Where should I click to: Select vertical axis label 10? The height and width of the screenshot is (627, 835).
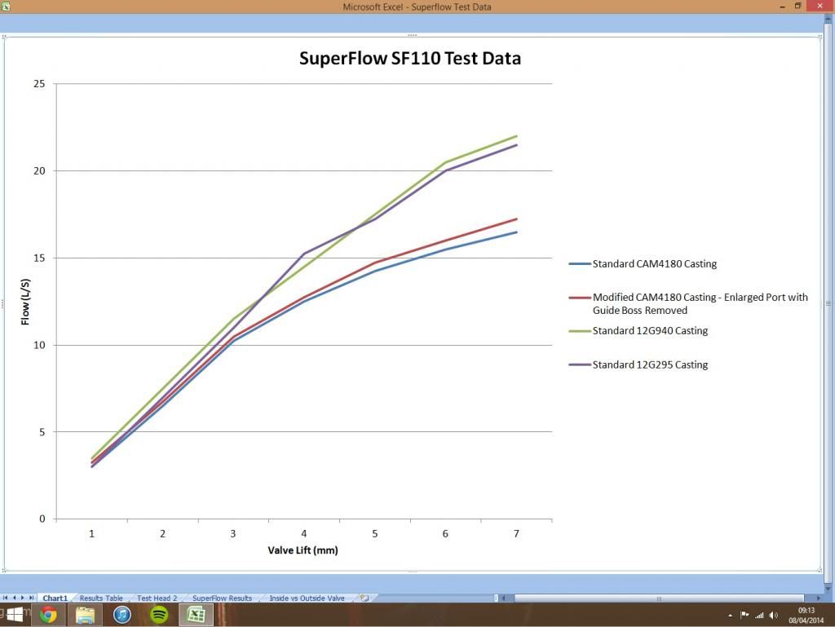point(39,345)
